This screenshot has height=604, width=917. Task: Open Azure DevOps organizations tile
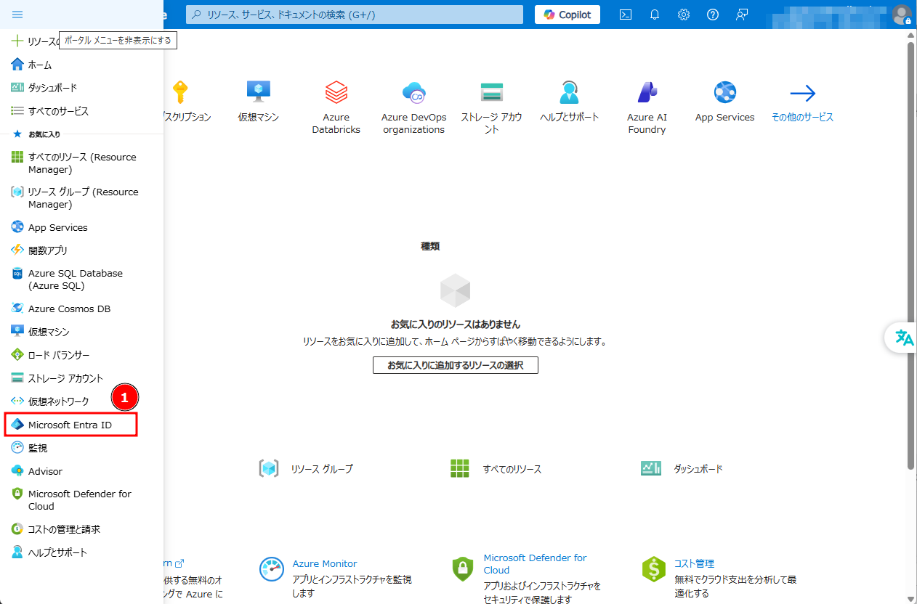(x=414, y=107)
